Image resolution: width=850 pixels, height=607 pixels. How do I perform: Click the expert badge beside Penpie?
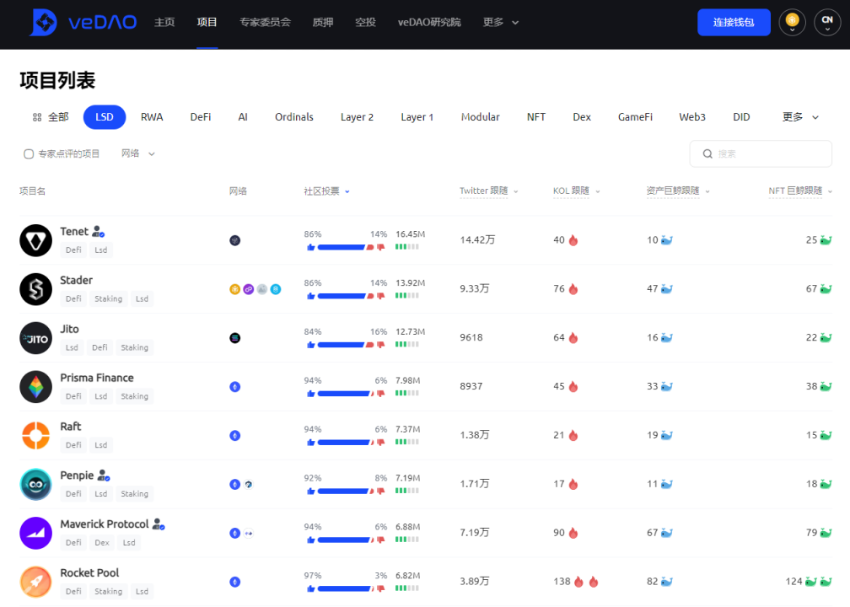click(x=104, y=475)
